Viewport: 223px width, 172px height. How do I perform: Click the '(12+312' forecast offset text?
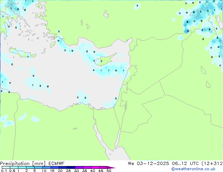(212, 164)
